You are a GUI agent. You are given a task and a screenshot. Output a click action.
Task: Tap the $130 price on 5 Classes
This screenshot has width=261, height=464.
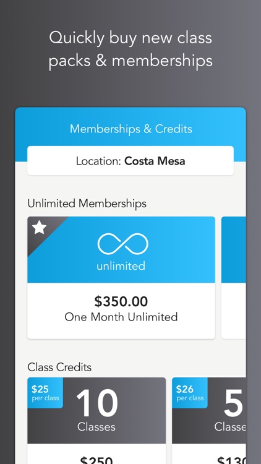click(x=231, y=460)
